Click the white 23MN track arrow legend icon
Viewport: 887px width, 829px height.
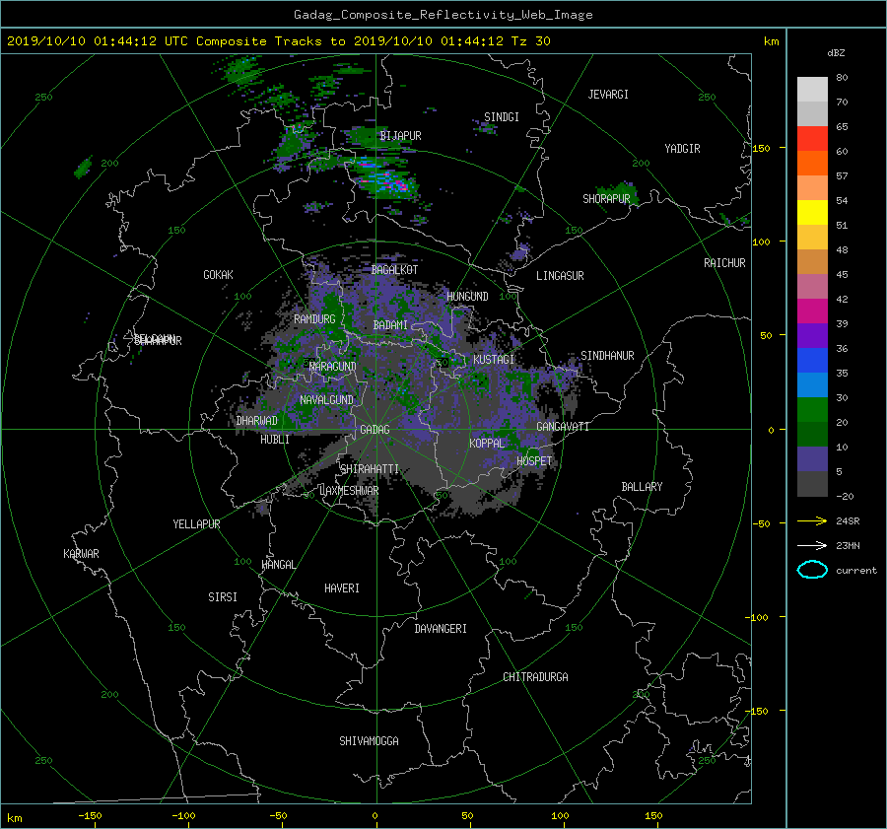812,545
